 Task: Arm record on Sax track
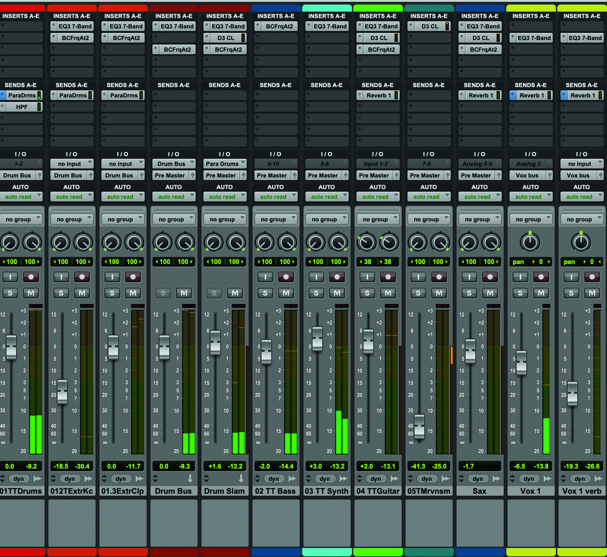click(x=490, y=277)
